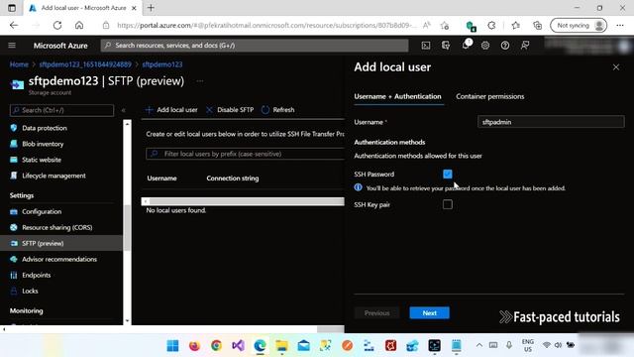The height and width of the screenshot is (357, 634).
Task: Click Disable SFTP in the toolbar
Action: click(x=230, y=110)
